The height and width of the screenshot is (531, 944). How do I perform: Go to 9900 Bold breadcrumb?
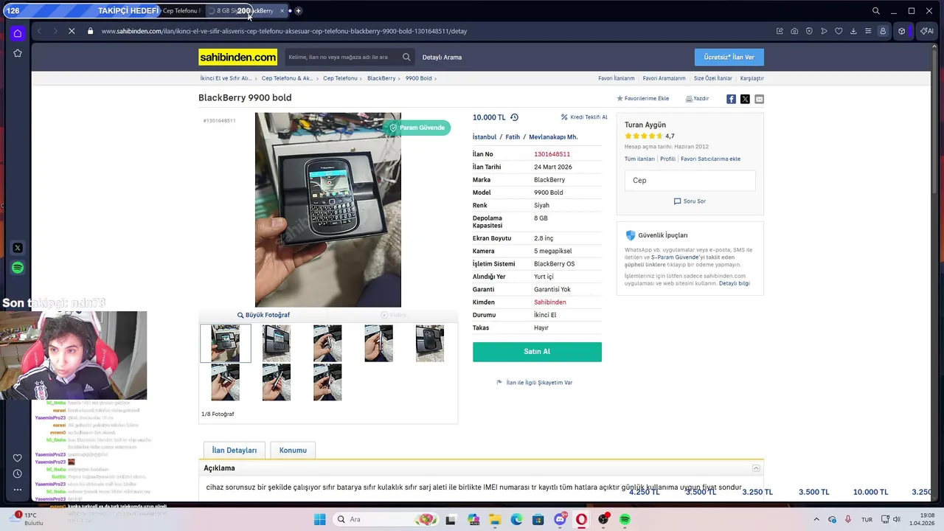click(418, 78)
